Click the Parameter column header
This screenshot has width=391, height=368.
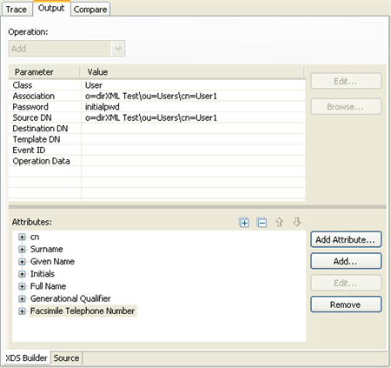44,72
